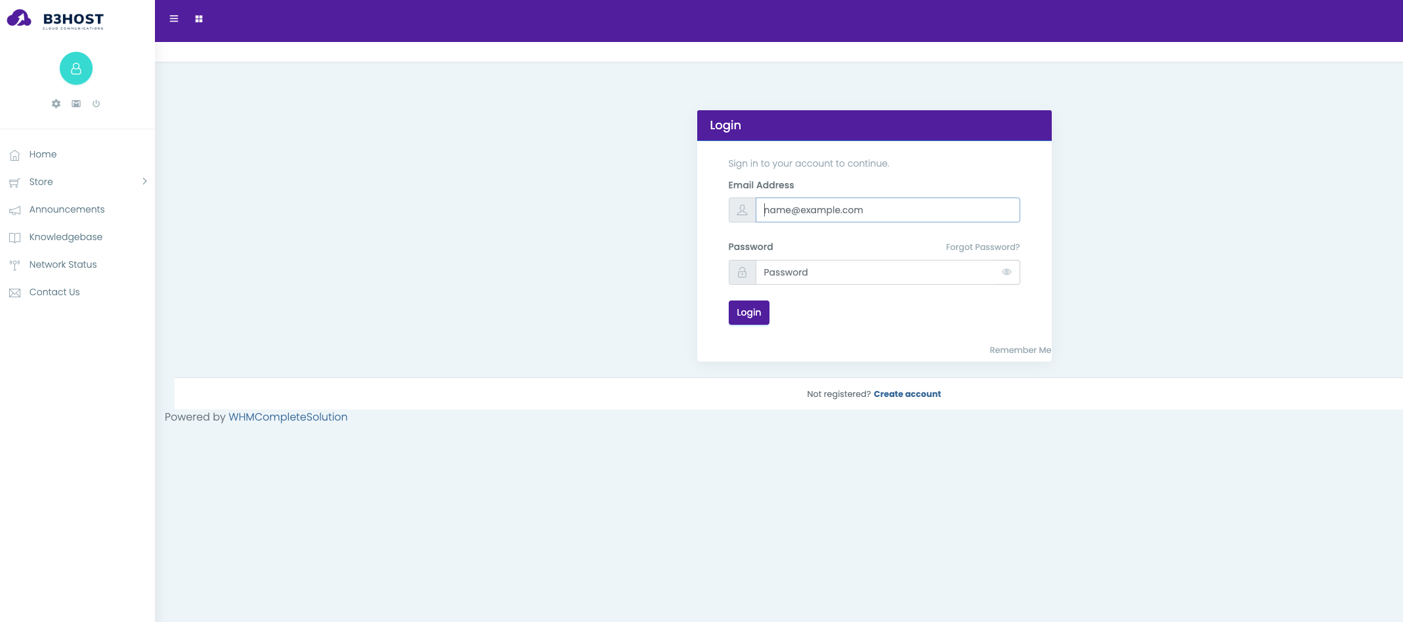The width and height of the screenshot is (1403, 622).
Task: Click the power icon under avatar
Action: tap(97, 104)
